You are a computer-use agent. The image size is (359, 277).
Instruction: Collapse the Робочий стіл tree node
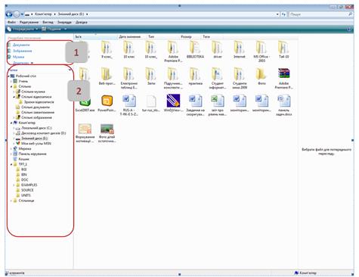(8, 76)
